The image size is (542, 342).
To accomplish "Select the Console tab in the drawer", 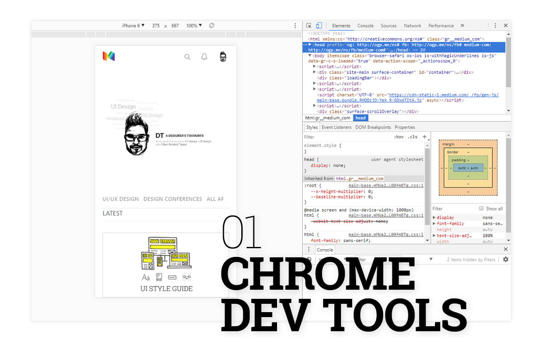I will (325, 249).
